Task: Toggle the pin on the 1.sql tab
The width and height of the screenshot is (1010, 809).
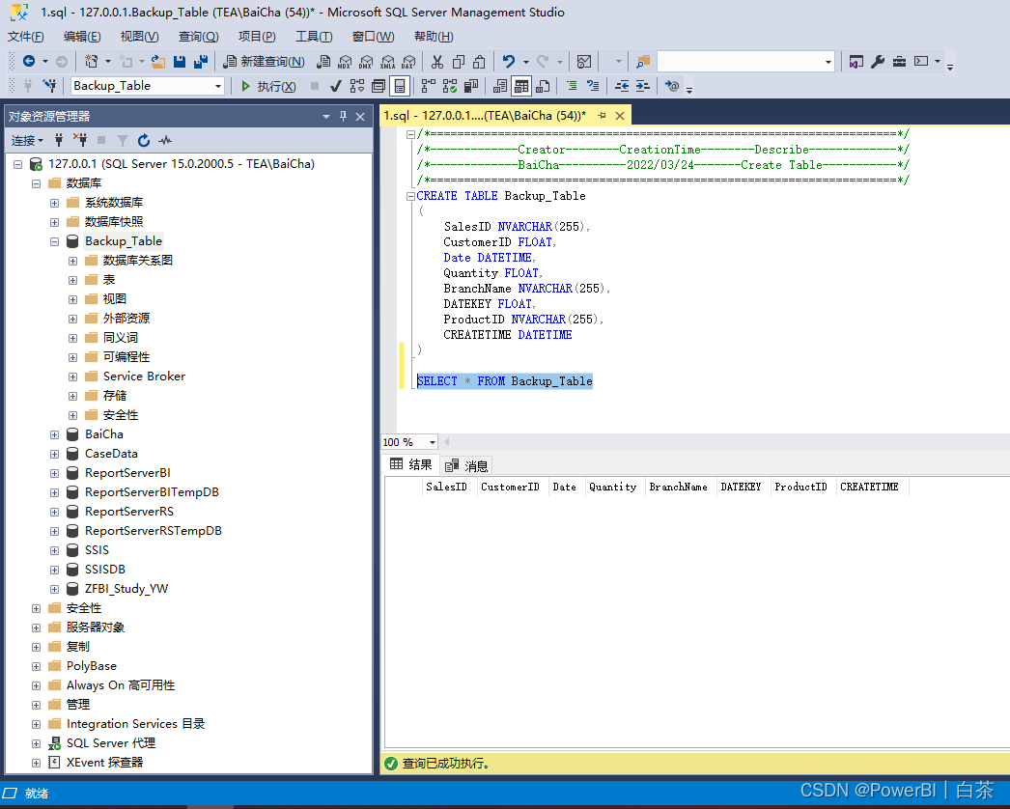Action: (603, 116)
